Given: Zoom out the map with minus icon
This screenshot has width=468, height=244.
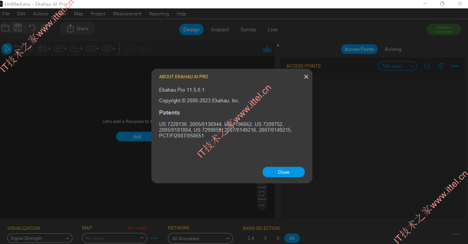Looking at the screenshot, I should (262, 205).
